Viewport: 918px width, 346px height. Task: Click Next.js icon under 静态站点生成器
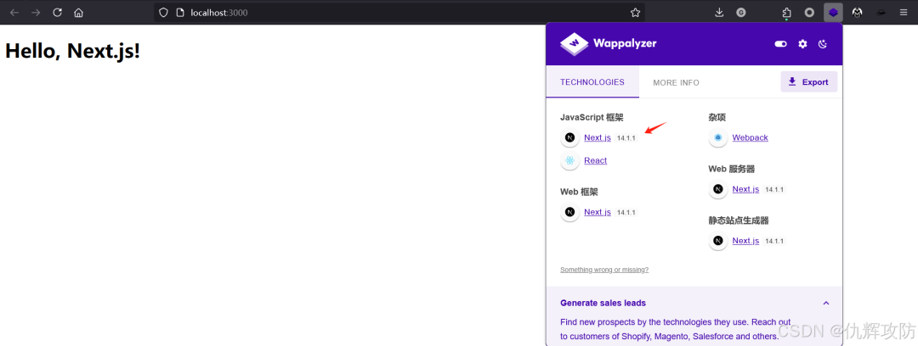tap(717, 241)
